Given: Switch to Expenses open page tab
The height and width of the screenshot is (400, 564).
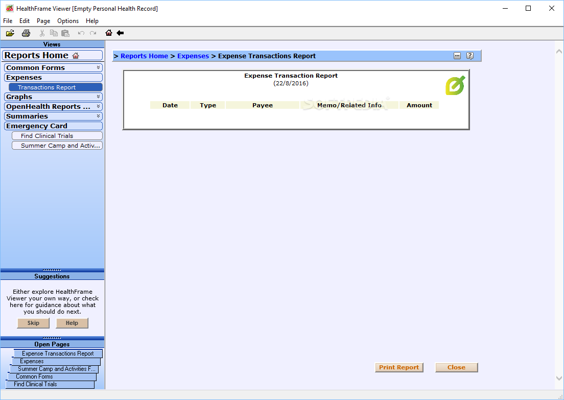Looking at the screenshot, I should pyautogui.click(x=56, y=362).
